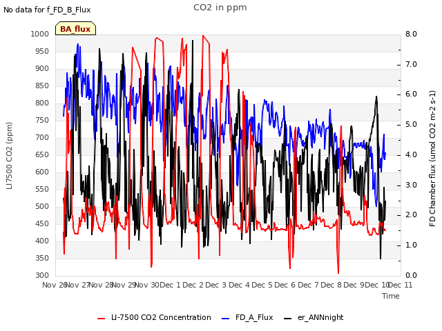The height and width of the screenshot is (331, 442).
Task: Click the 300 tick on left axis
Action: [x=42, y=275]
